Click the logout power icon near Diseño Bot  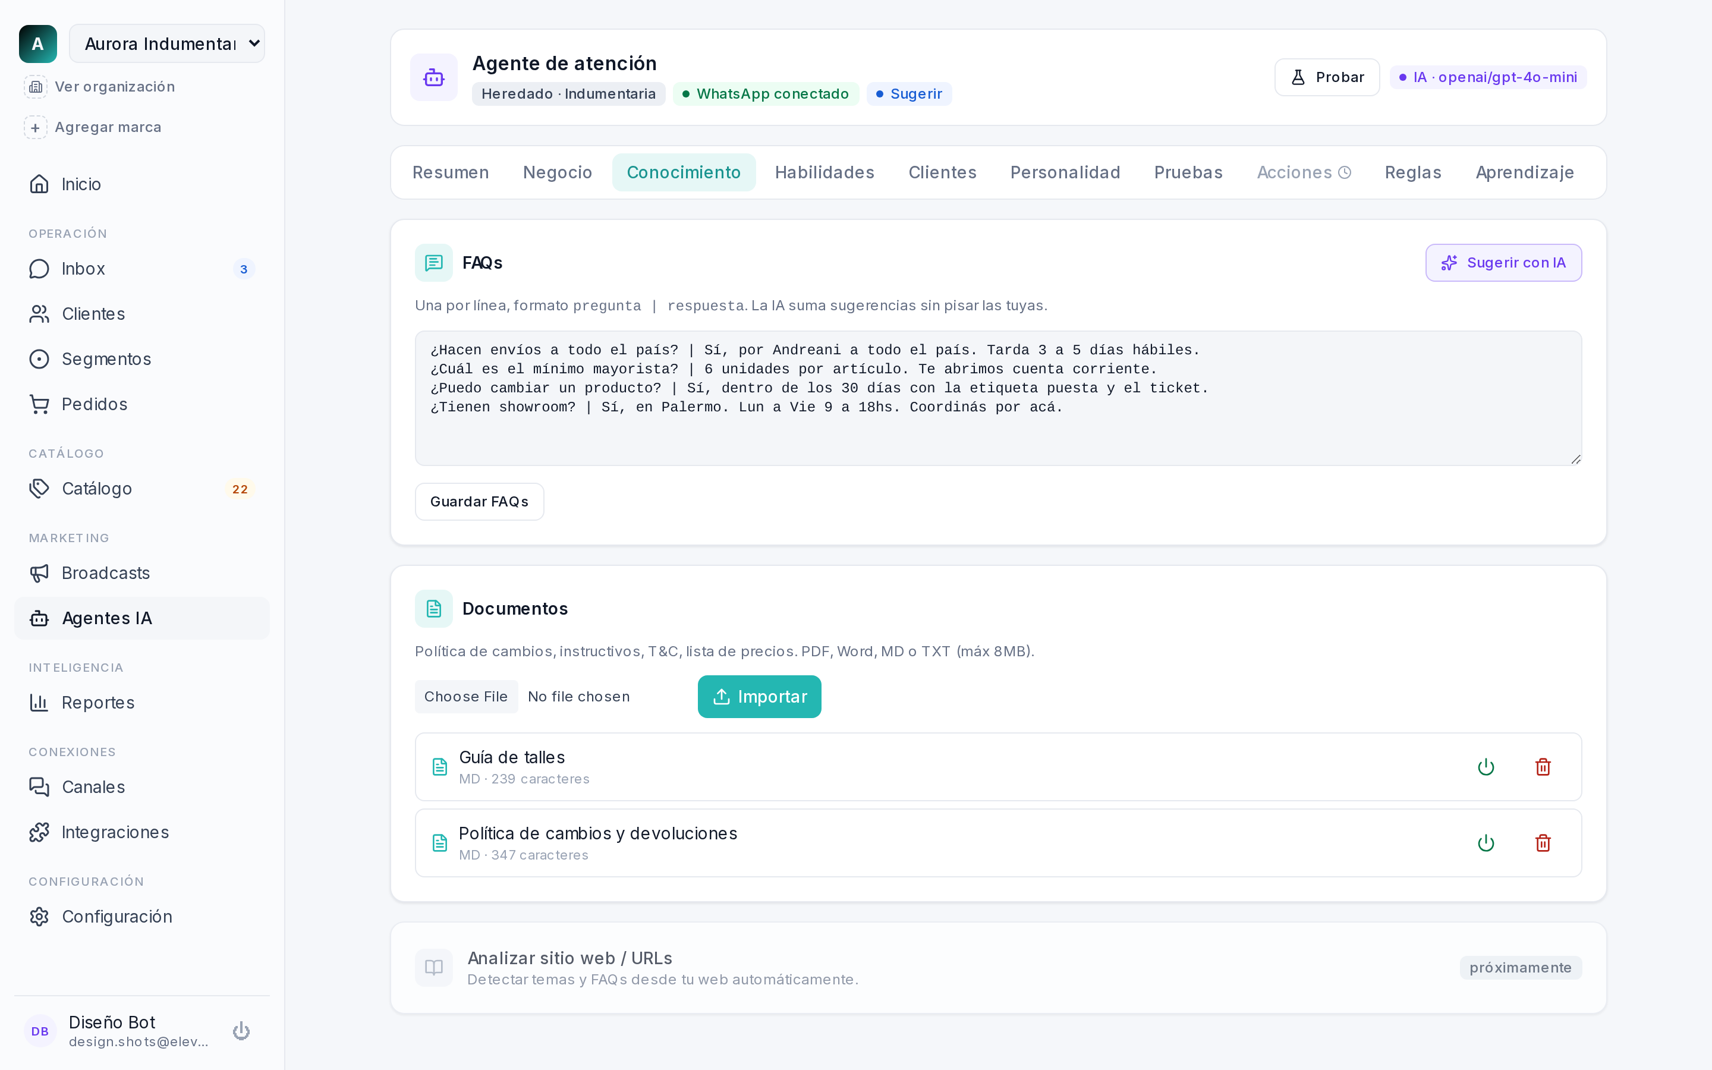(x=241, y=1031)
